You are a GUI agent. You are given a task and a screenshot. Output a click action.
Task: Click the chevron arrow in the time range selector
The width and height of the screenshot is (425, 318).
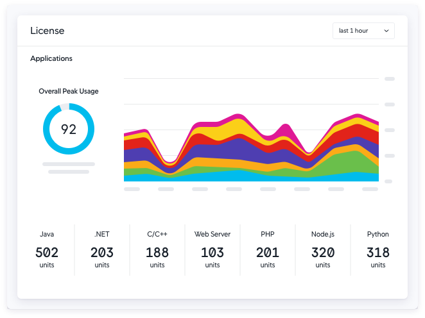coord(386,31)
